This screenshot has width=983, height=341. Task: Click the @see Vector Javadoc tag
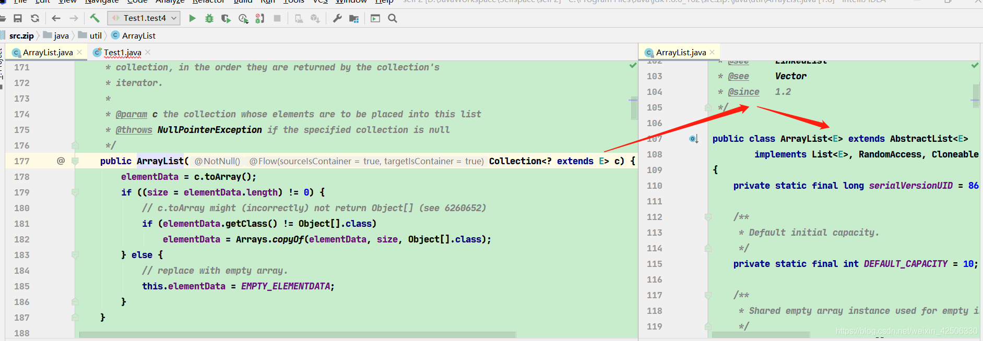pyautogui.click(x=739, y=76)
